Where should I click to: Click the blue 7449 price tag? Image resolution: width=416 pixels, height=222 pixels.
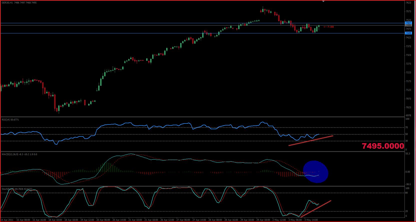point(408,33)
